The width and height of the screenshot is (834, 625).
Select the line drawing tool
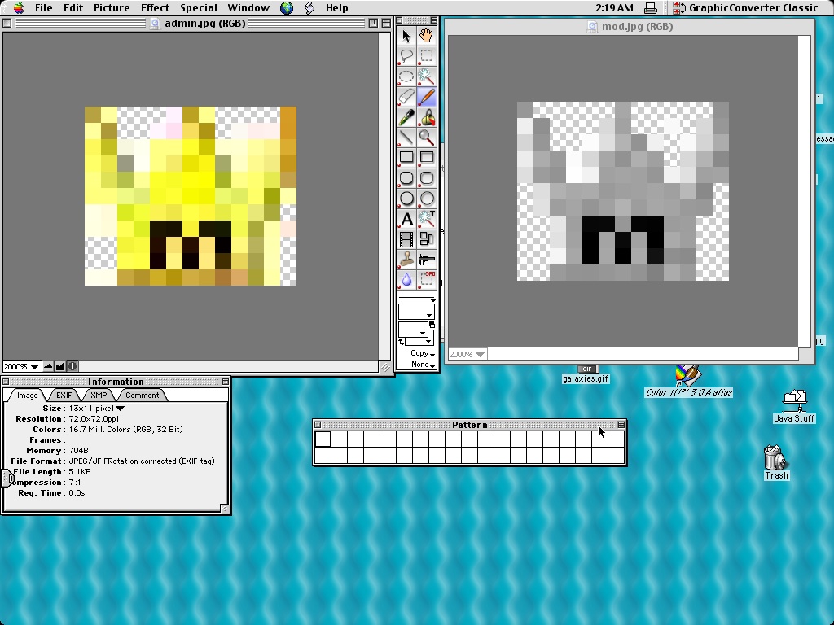[406, 137]
